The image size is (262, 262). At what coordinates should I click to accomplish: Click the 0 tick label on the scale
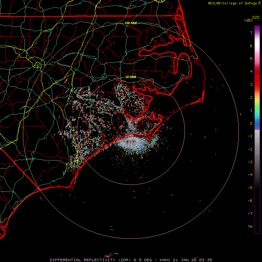point(251,123)
